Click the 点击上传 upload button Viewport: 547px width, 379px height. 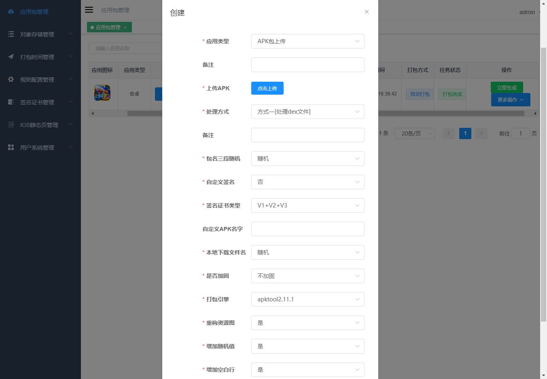tap(267, 88)
